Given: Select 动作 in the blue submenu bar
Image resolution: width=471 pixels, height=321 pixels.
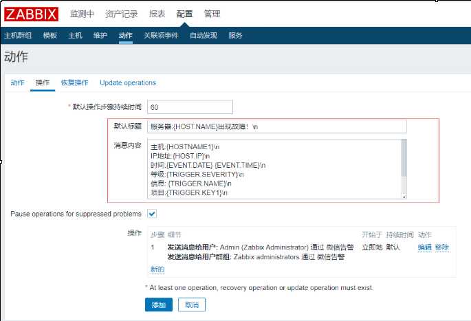Looking at the screenshot, I should pos(126,36).
